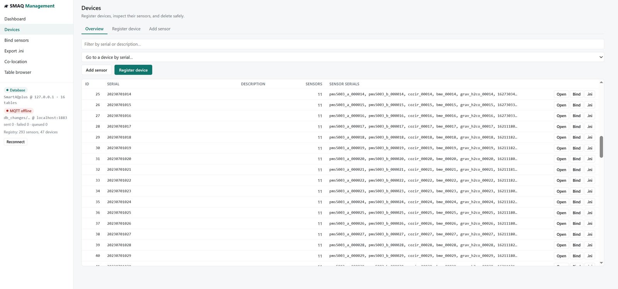Open device 20230701017
Viewport: 618px width, 289px height.
pyautogui.click(x=561, y=127)
